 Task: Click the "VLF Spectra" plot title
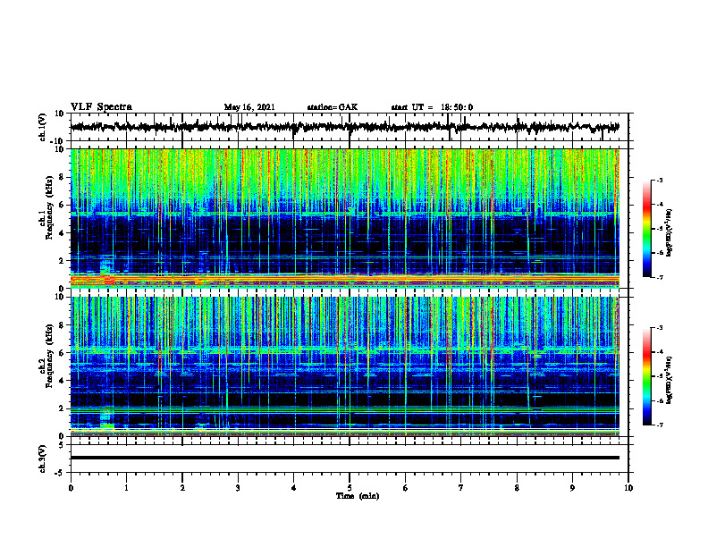(101, 107)
